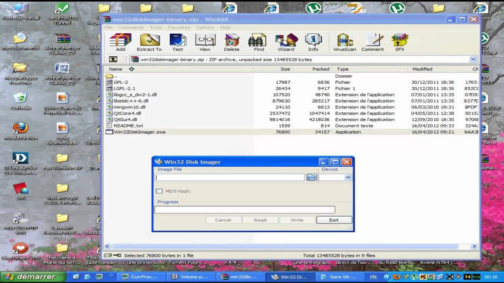Click the VirusScan toolbar icon

(x=345, y=42)
